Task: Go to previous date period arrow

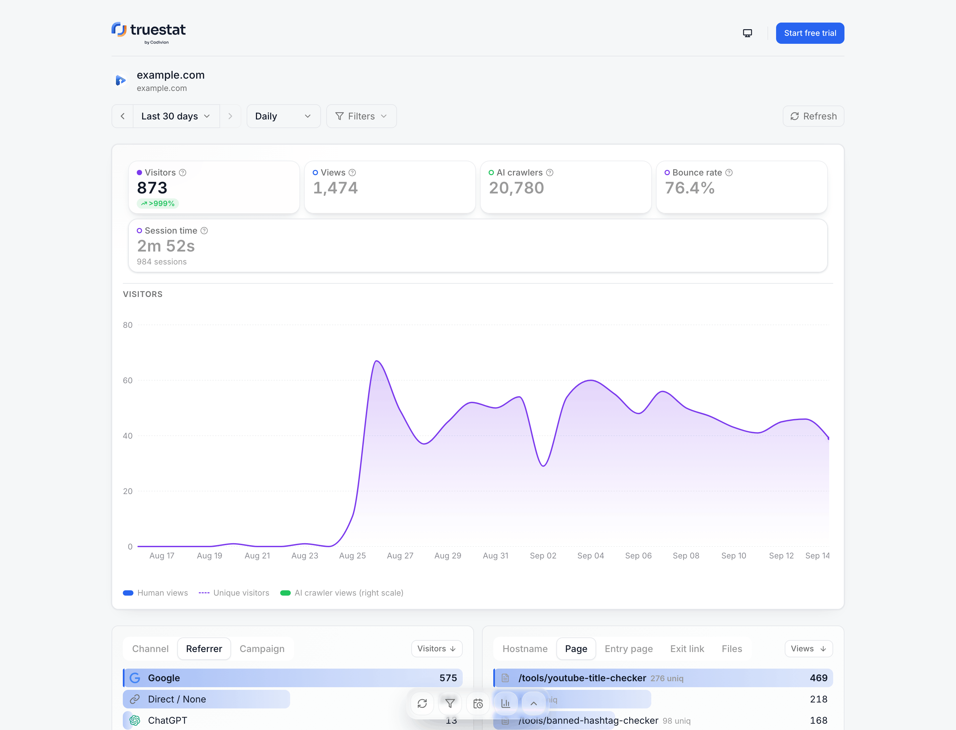Action: click(122, 116)
